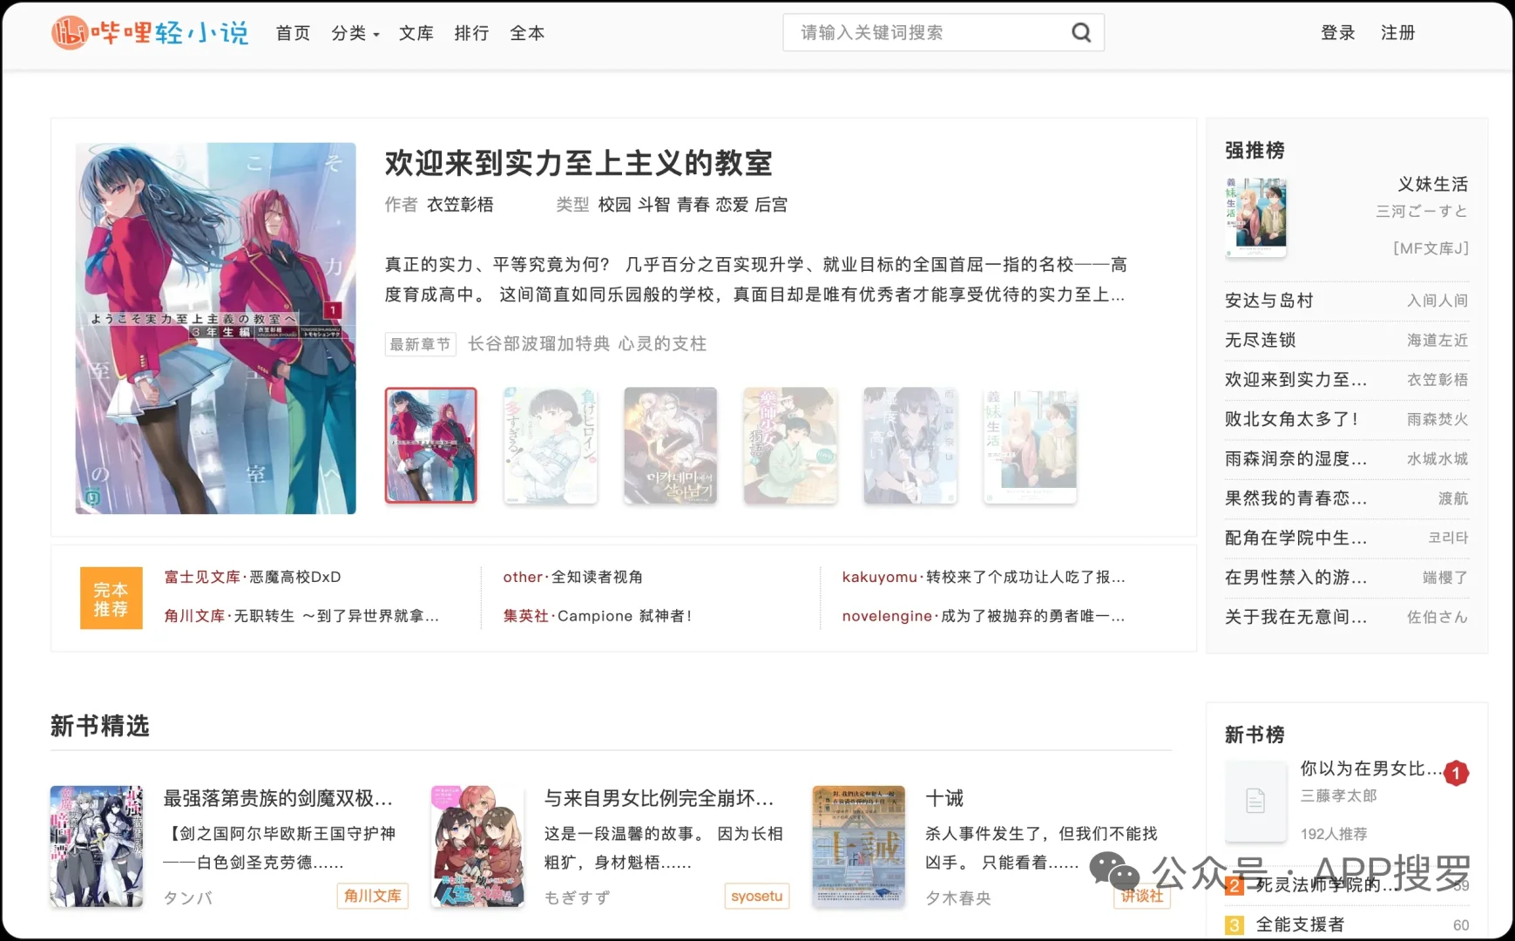Open the 首页 nav item
Screen dimensions: 1515x941
point(293,33)
